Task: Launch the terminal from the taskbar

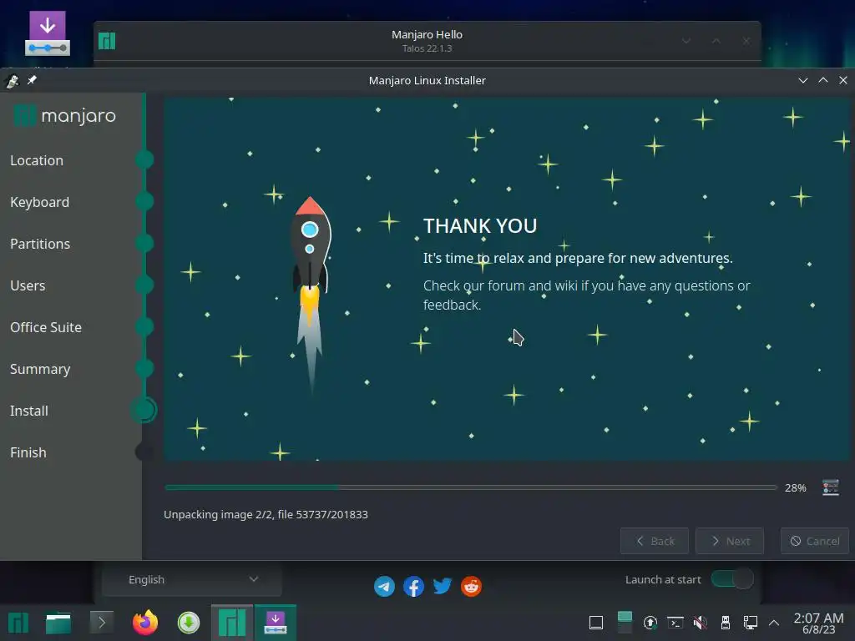Action: click(101, 623)
